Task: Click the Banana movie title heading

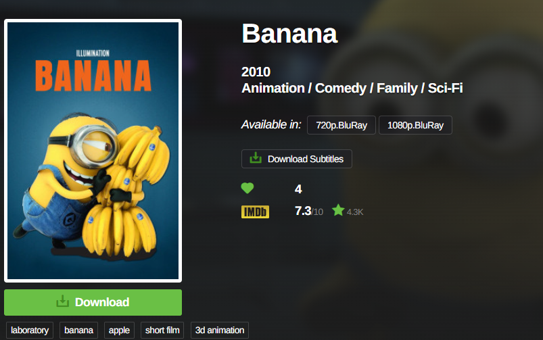Action: tap(289, 34)
